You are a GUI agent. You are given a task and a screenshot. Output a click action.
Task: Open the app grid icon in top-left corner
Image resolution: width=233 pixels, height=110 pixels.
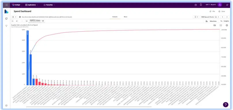tap(6, 5)
